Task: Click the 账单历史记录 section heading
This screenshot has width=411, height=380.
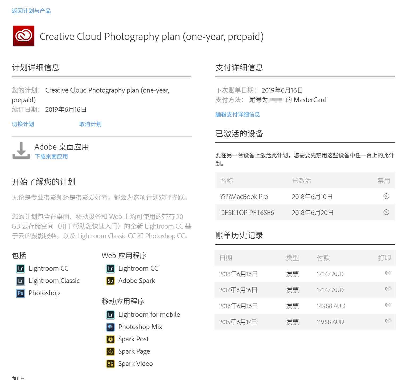Action: [x=239, y=235]
